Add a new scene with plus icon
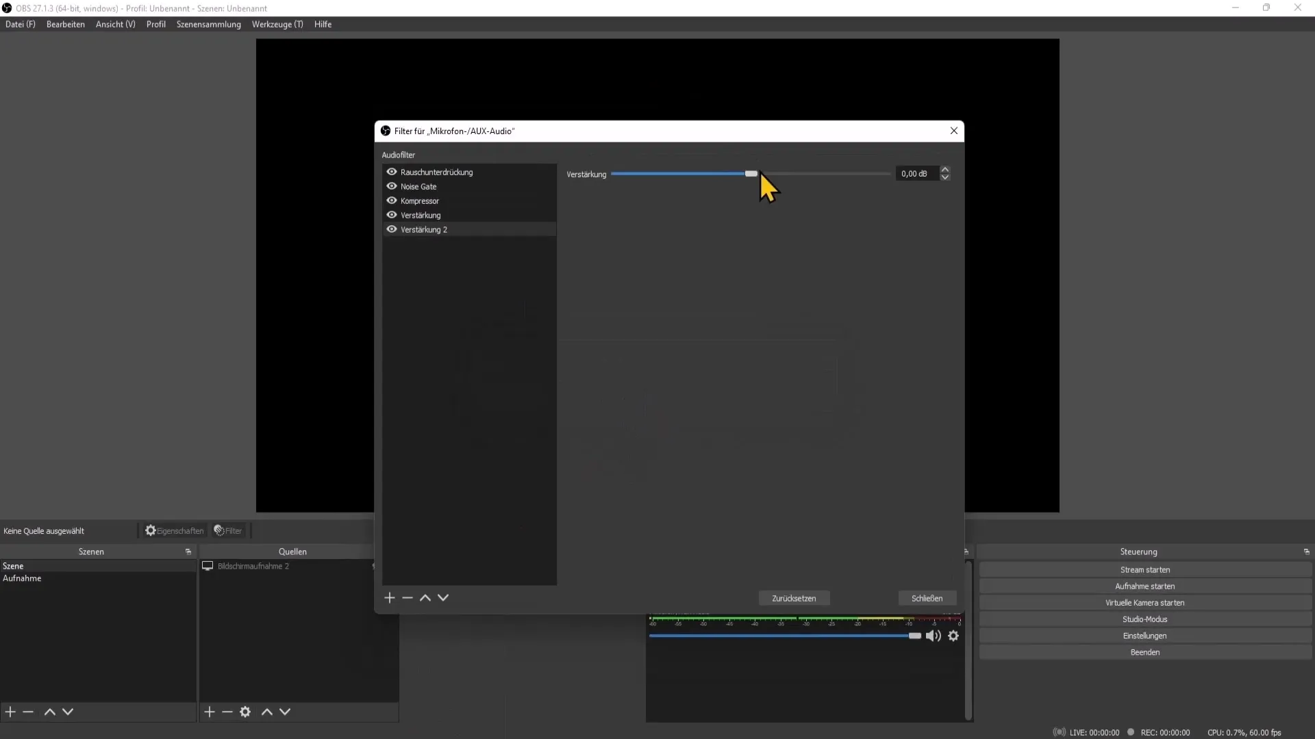 tap(10, 712)
